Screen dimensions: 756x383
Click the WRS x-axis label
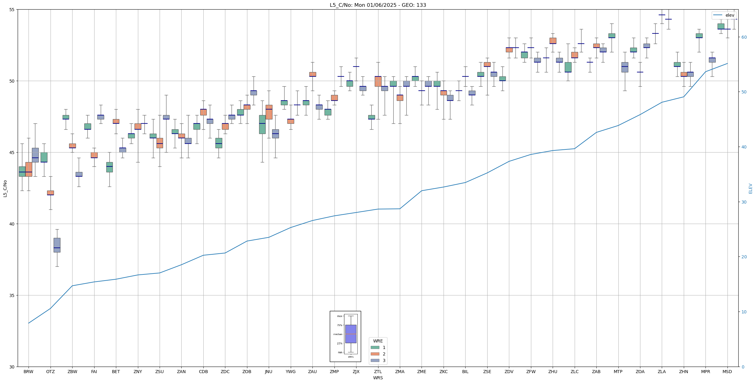tap(378, 378)
